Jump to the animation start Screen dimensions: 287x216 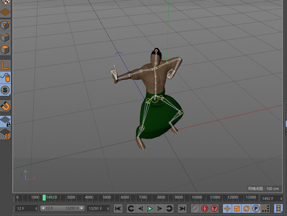118,208
